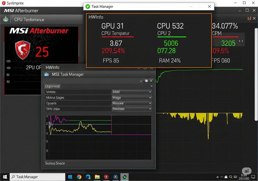Select the Opoperis Moopes dropdown

[132, 103]
